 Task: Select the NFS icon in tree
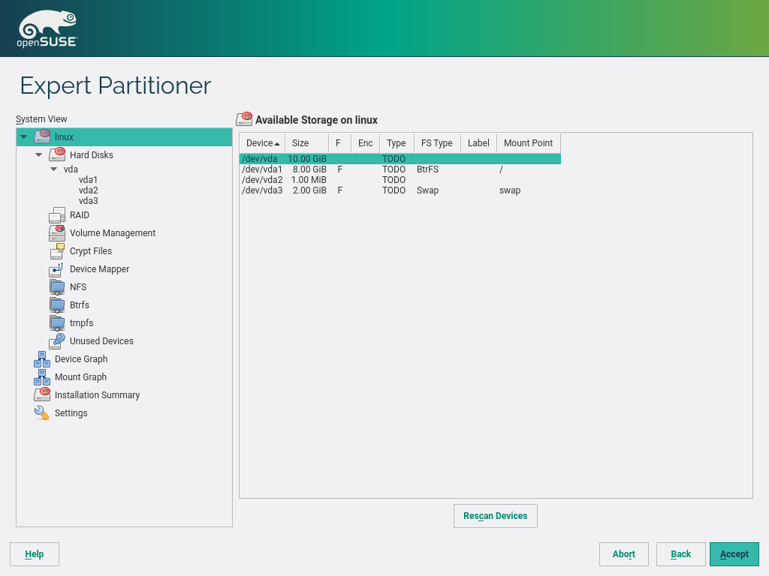click(x=57, y=287)
